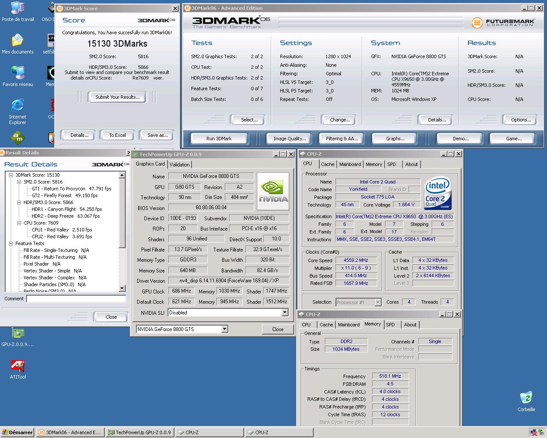Click the Run 3DMark button
The height and width of the screenshot is (438, 547).
pos(219,139)
